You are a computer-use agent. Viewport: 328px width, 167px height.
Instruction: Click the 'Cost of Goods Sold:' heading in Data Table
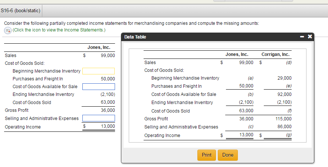(x=164, y=70)
